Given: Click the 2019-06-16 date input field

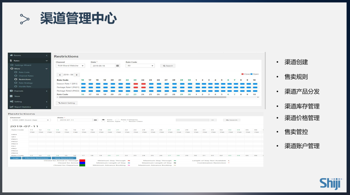Looking at the screenshot, I should 103,66.
